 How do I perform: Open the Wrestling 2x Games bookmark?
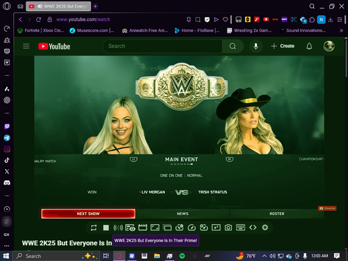pos(249,31)
